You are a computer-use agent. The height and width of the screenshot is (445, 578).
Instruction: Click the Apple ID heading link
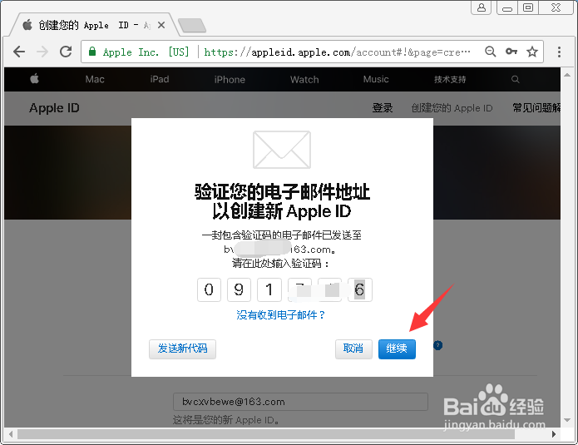click(x=54, y=108)
